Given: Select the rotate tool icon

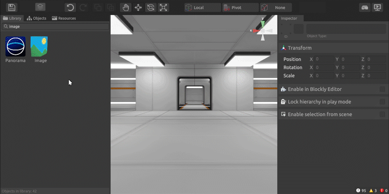Looking at the screenshot, I should (x=151, y=7).
